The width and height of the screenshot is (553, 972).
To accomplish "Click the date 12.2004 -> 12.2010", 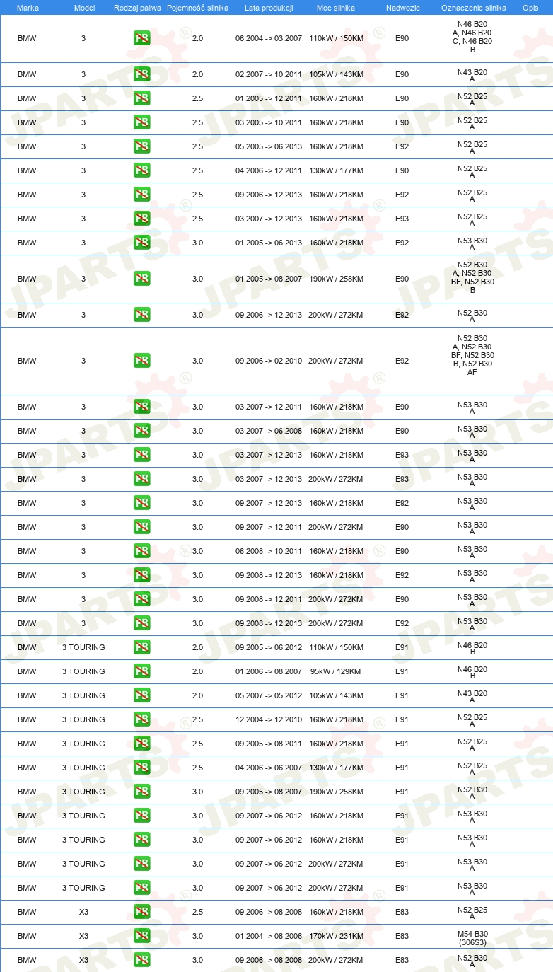I will coord(269,719).
